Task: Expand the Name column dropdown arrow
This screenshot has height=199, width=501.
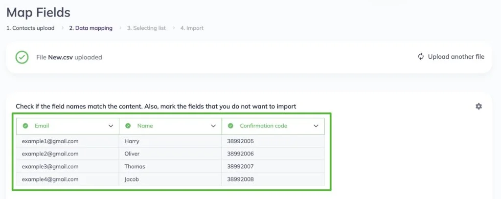Action: tap(213, 126)
